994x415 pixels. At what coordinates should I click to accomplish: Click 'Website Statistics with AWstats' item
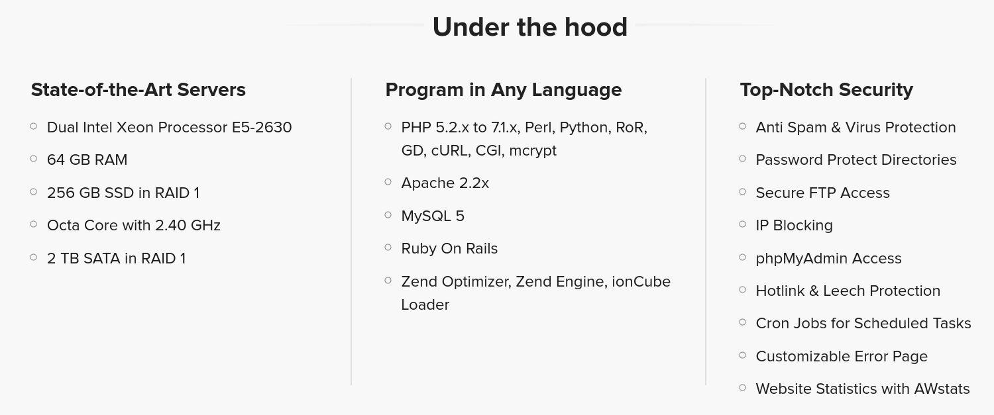pyautogui.click(x=863, y=389)
